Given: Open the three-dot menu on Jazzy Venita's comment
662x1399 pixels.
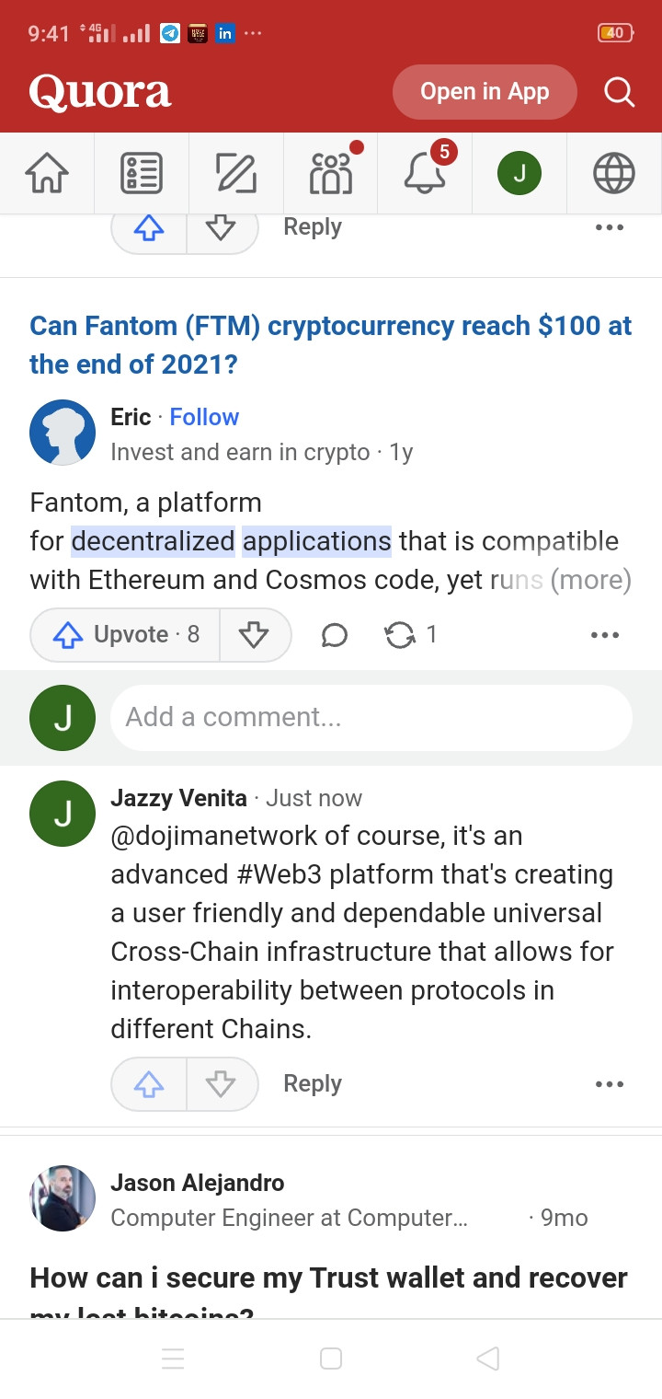Looking at the screenshot, I should pyautogui.click(x=610, y=1084).
